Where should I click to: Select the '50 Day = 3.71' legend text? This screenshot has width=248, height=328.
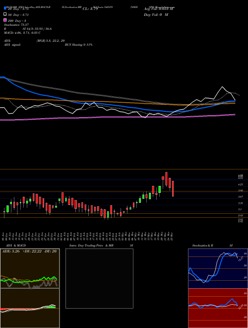(18, 15)
